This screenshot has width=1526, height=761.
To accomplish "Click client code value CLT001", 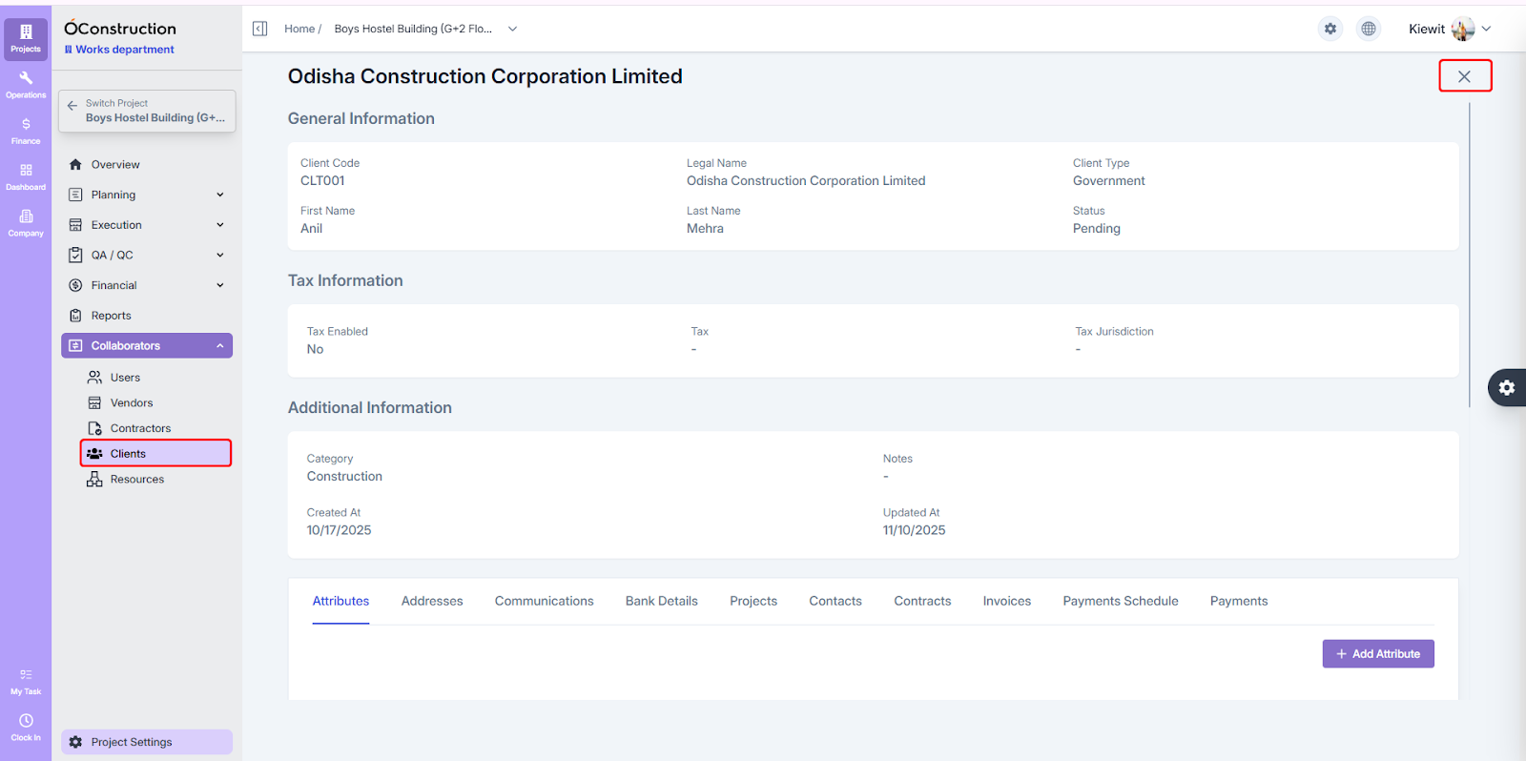I will (322, 181).
